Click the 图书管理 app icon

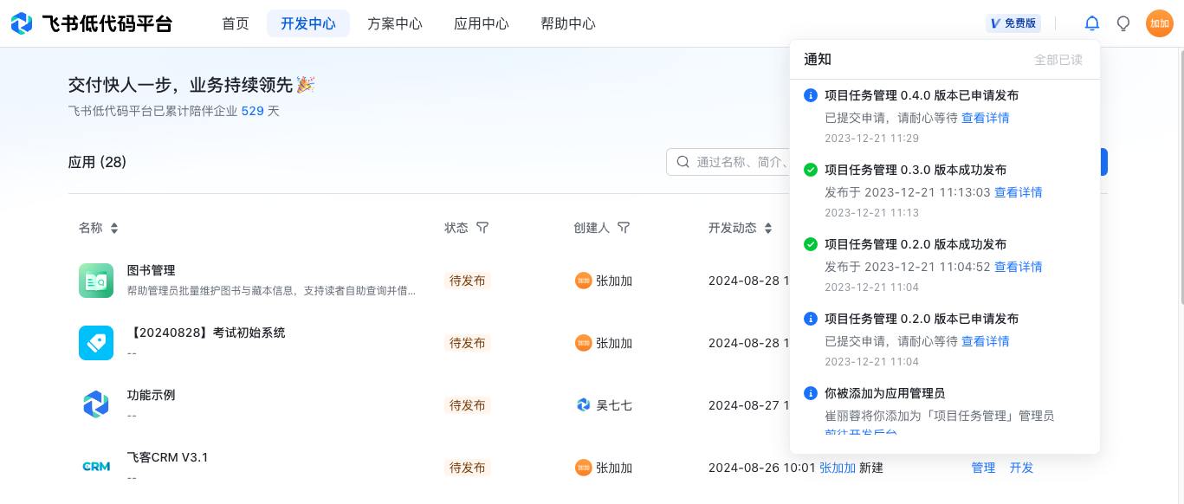[x=96, y=281]
